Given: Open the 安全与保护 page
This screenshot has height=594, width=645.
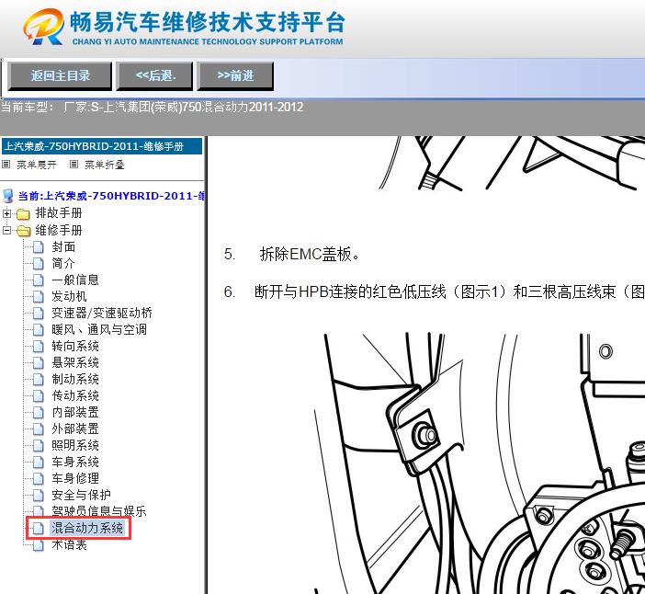Looking at the screenshot, I should click(81, 495).
